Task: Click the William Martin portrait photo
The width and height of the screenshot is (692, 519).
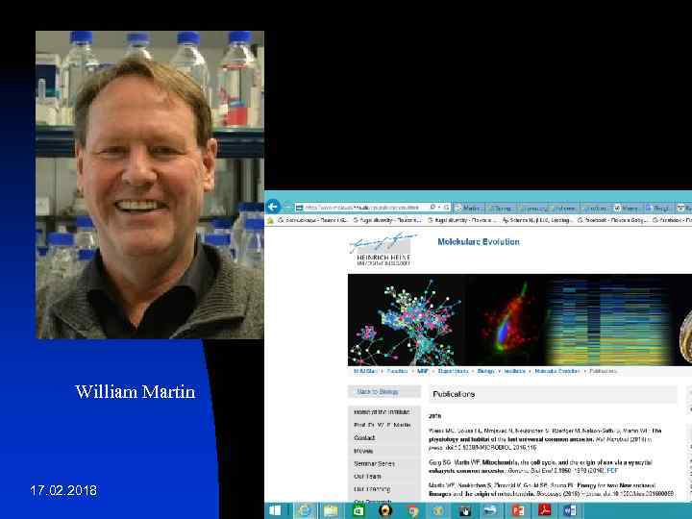Action: pos(150,185)
